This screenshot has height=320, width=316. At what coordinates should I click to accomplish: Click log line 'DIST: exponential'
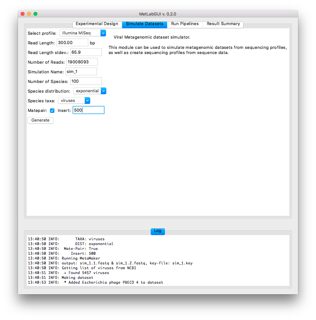(71, 244)
